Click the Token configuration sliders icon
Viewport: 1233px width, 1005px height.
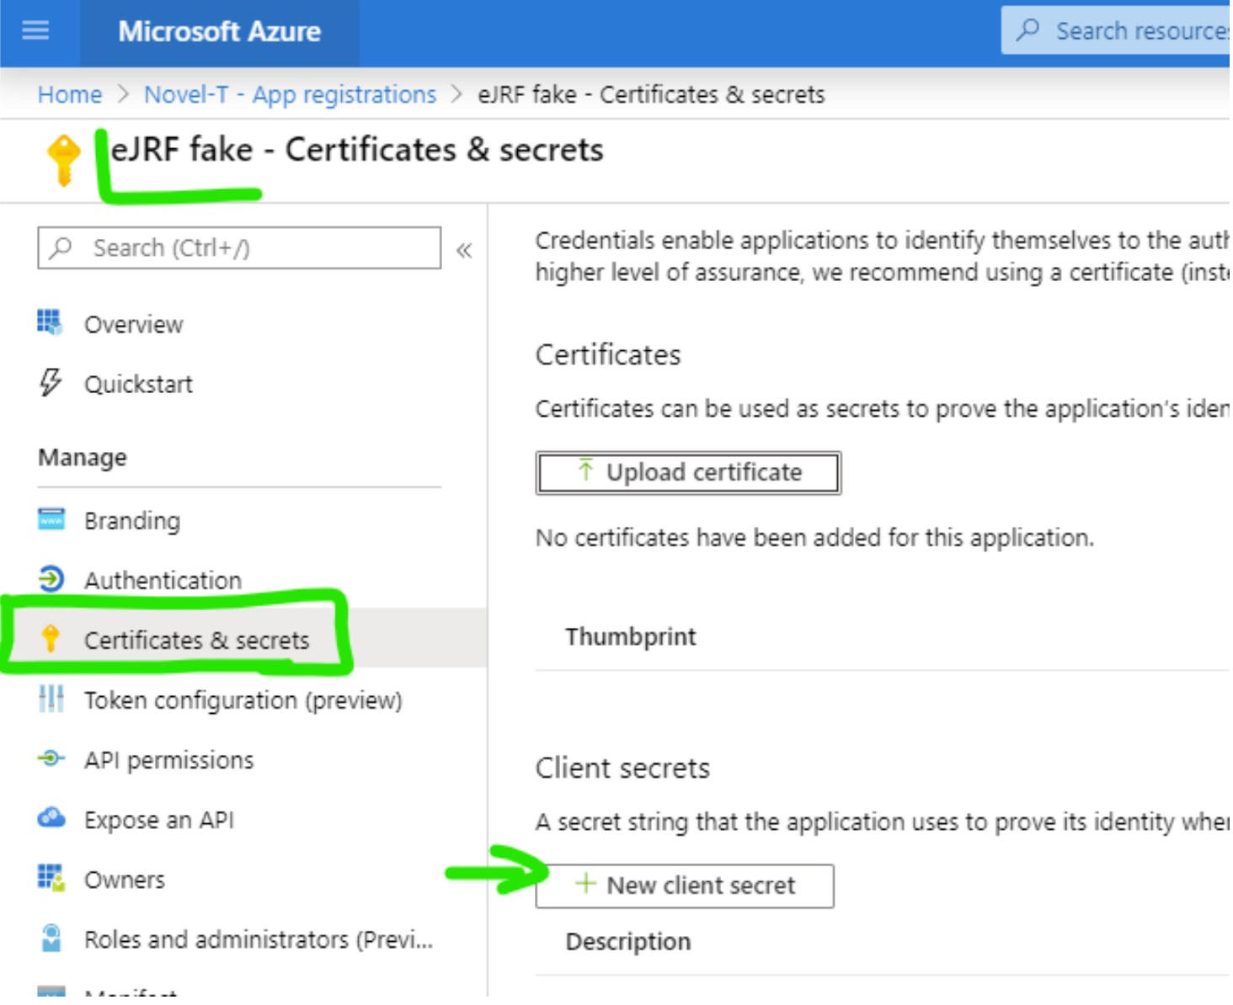[51, 699]
